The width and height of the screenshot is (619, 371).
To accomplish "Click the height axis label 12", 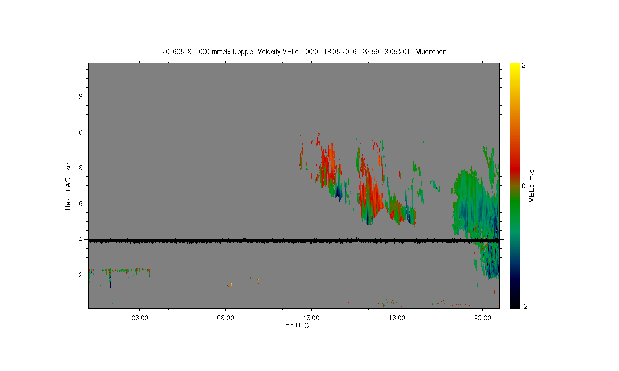I will [x=80, y=96].
